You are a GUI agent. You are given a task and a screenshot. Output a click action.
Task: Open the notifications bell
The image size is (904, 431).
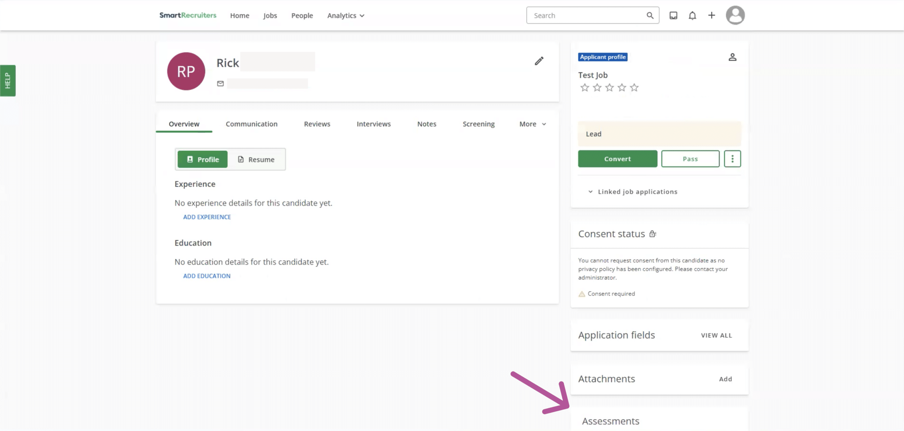tap(692, 15)
